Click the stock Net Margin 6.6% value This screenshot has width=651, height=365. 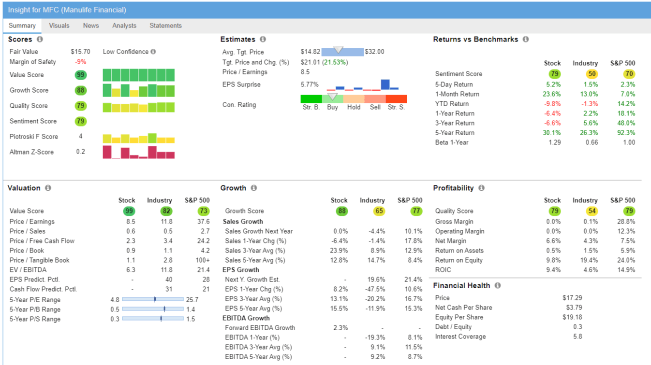click(553, 241)
